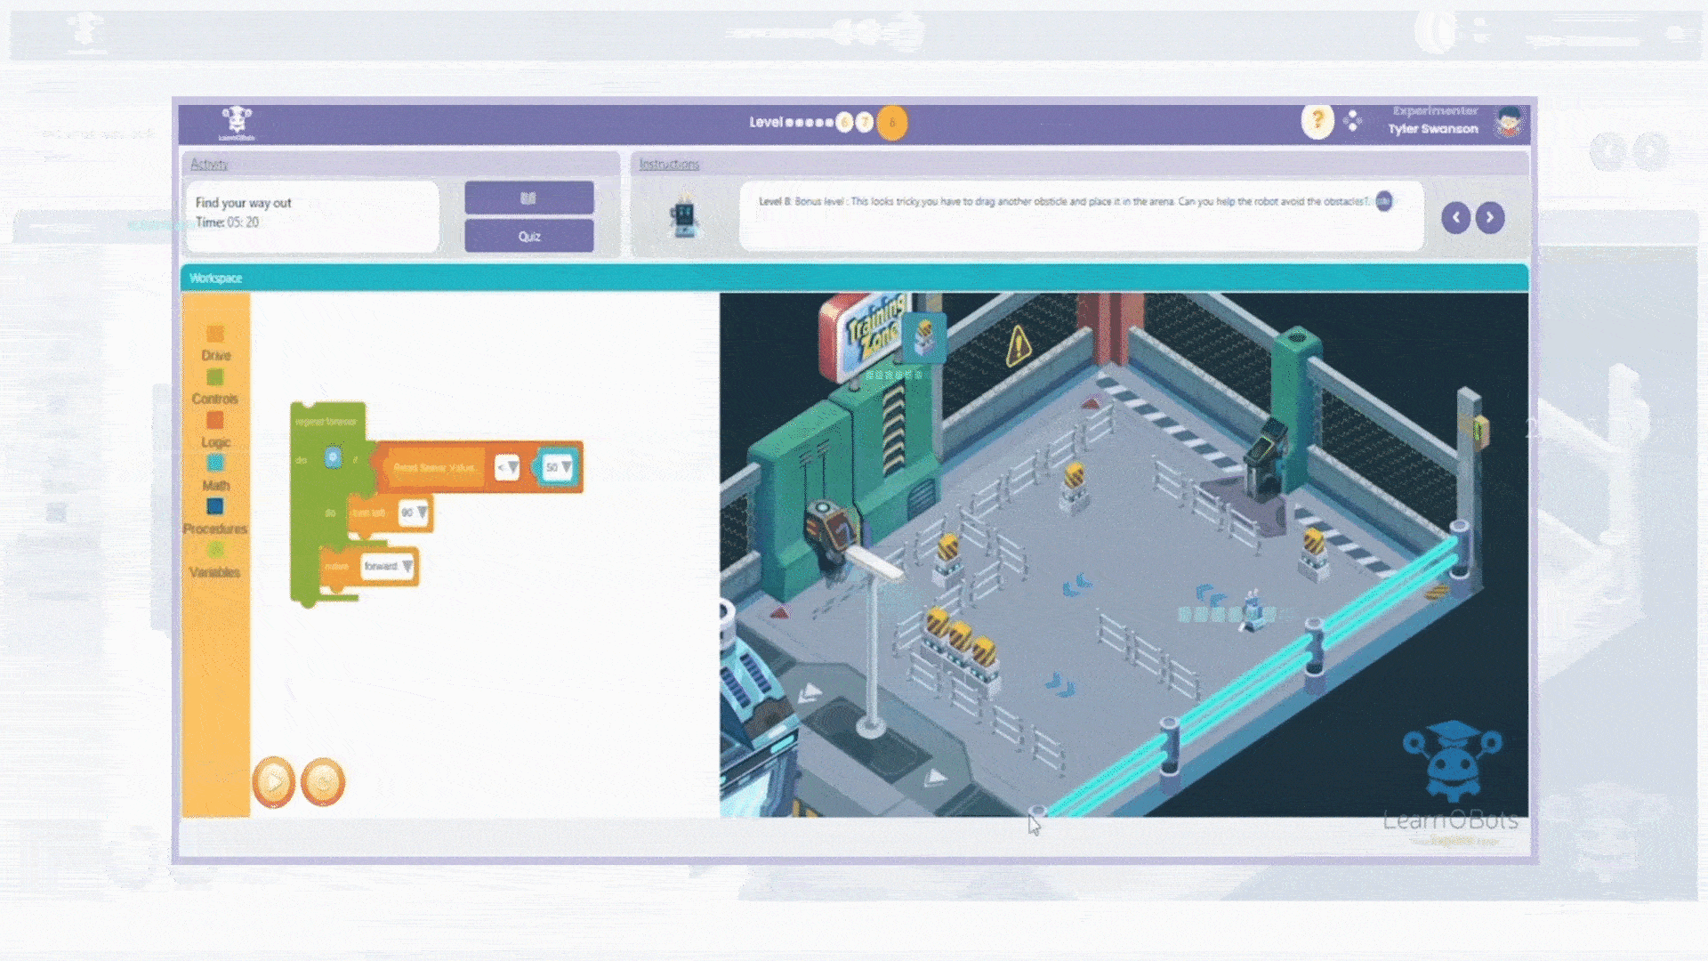
Task: Open the Controls block category
Action: pos(215,399)
